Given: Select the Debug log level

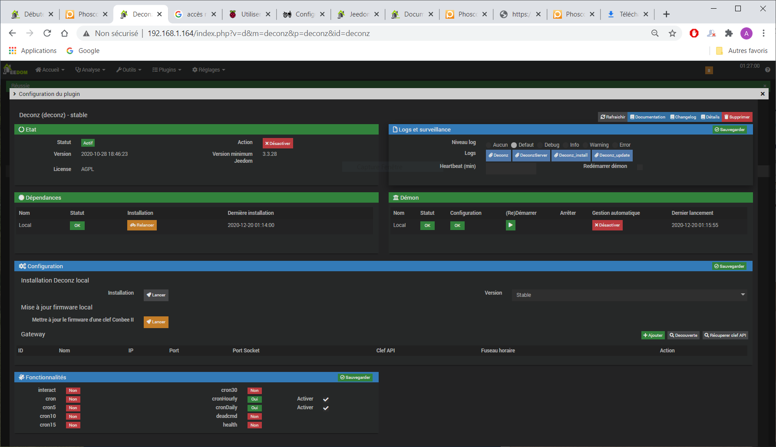Looking at the screenshot, I should (540, 145).
